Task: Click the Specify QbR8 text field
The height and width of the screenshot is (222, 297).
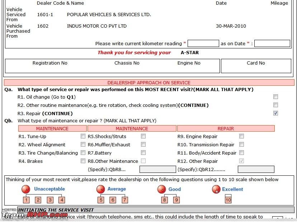Action: pyautogui.click(x=158, y=169)
